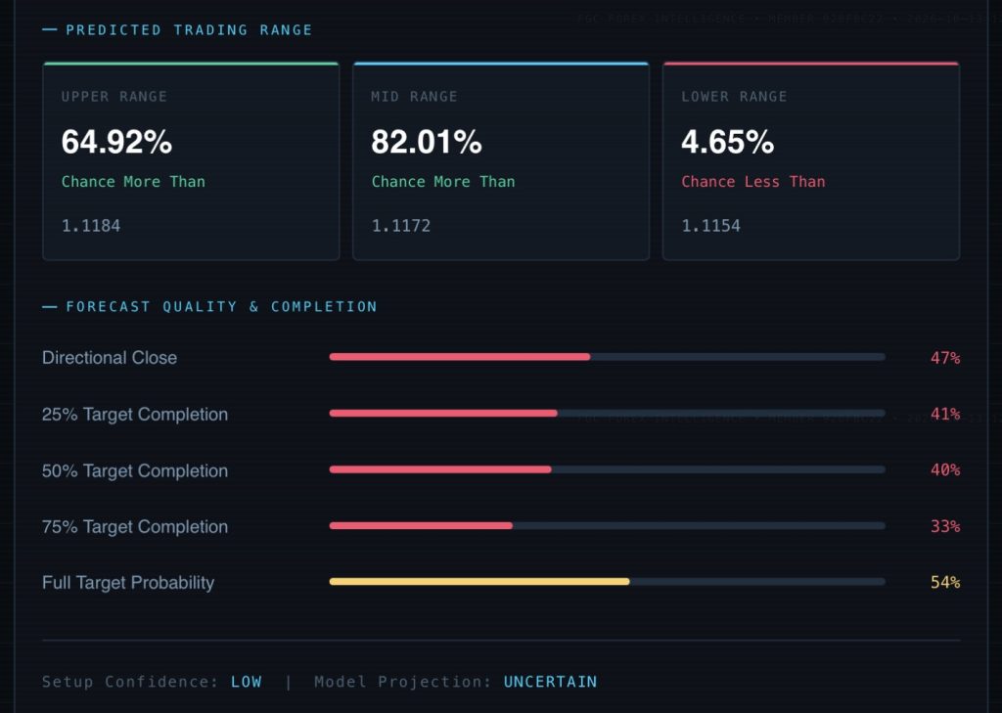Click the 'Setup Confidence:' label

point(130,682)
